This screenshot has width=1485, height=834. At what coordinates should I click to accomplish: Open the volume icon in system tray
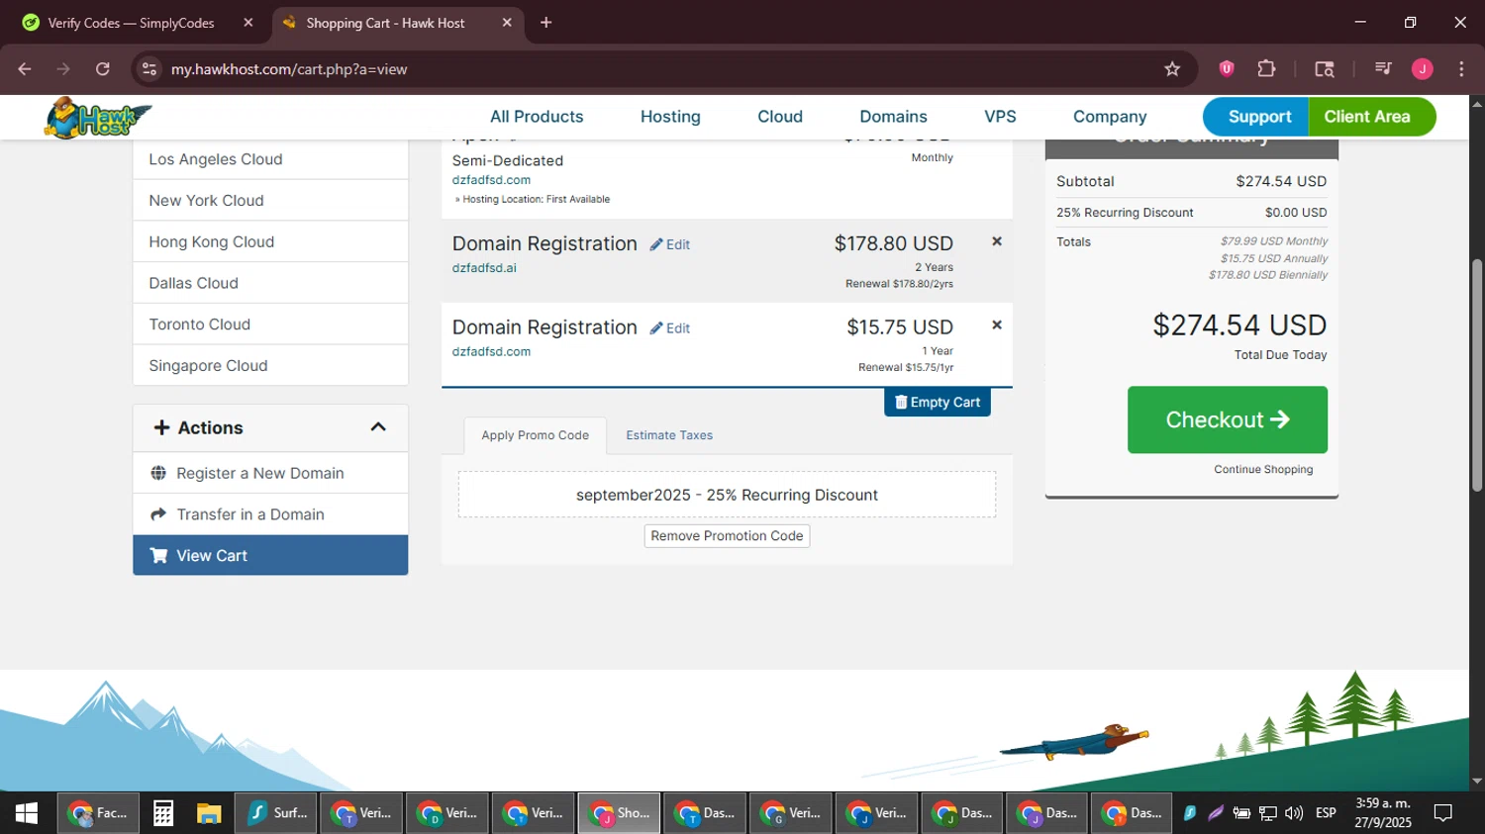[1293, 813]
